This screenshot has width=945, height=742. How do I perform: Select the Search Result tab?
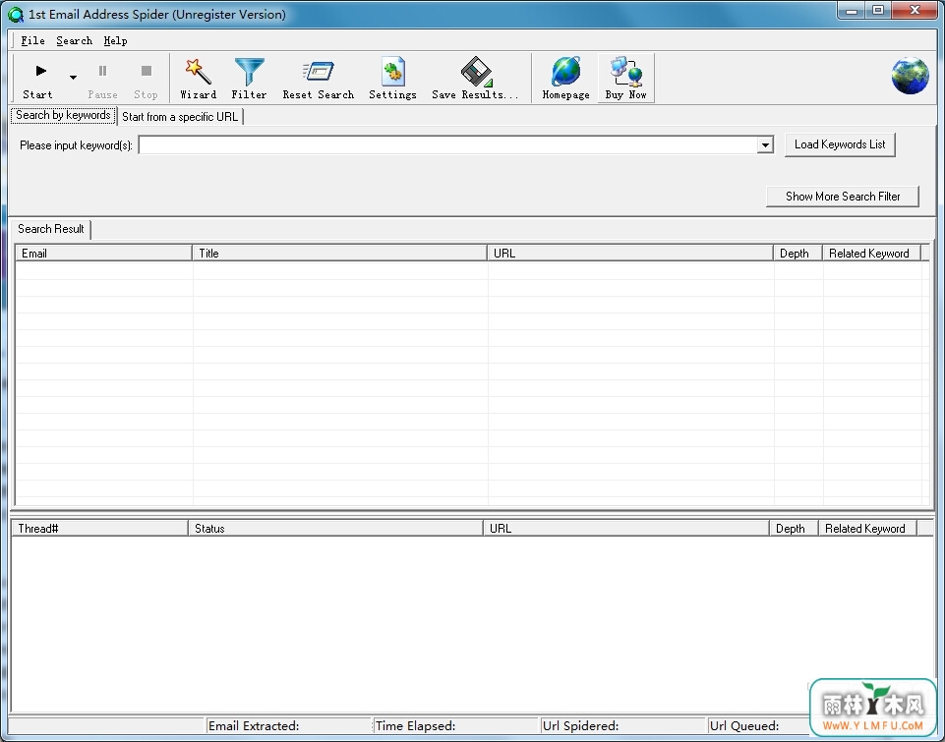pyautogui.click(x=50, y=229)
